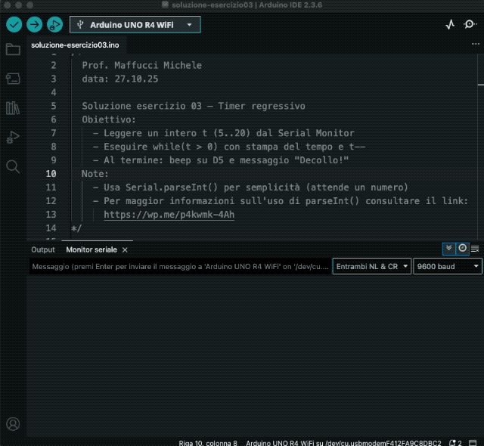The height and width of the screenshot is (446, 484).
Task: Toggle autoscroll in the serial monitor
Action: (449, 249)
